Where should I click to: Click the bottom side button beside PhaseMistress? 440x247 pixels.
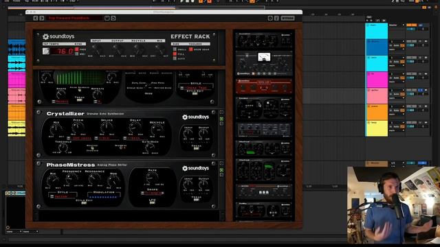221,175
